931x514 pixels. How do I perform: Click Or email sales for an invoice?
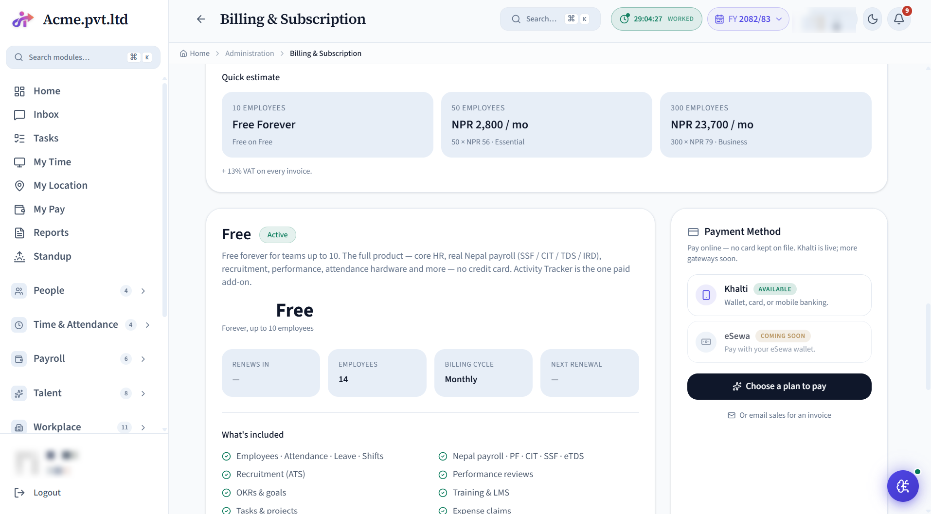point(779,415)
